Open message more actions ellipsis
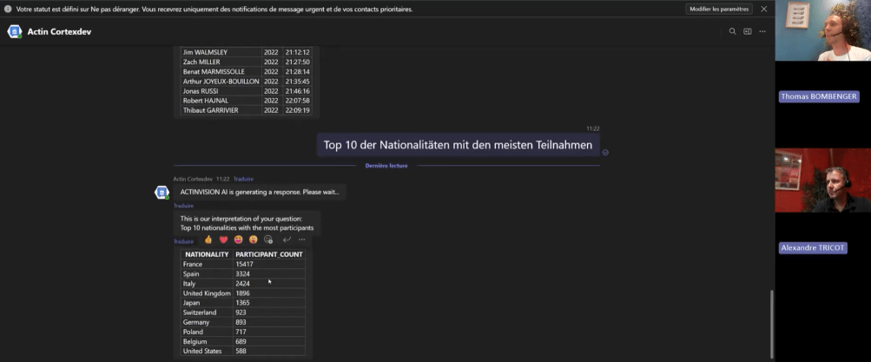This screenshot has width=871, height=362. click(301, 240)
